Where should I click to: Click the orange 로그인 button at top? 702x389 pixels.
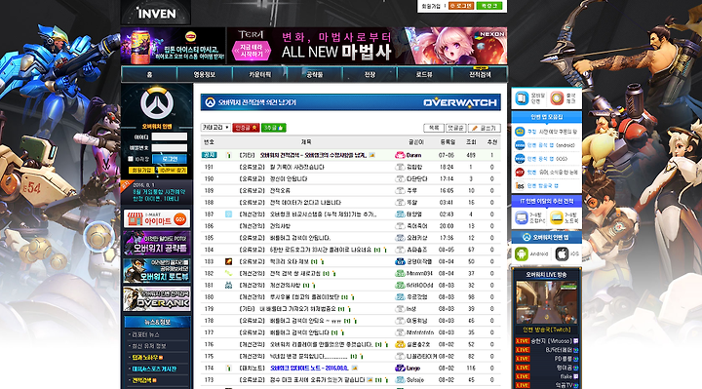[x=460, y=6]
